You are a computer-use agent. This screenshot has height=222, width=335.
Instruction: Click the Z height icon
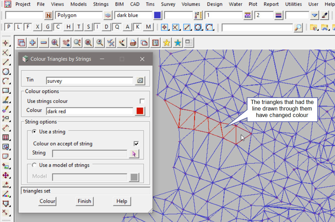pyautogui.click(x=198, y=15)
